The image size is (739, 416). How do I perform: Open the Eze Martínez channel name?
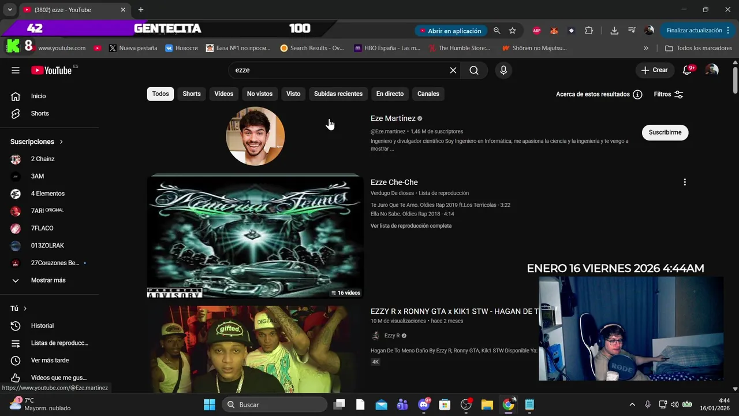[393, 118]
